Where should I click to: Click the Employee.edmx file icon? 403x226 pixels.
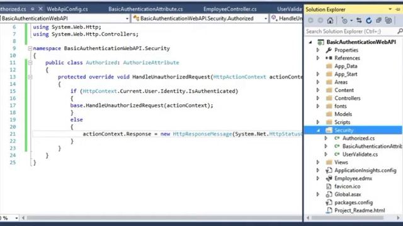pos(329,178)
